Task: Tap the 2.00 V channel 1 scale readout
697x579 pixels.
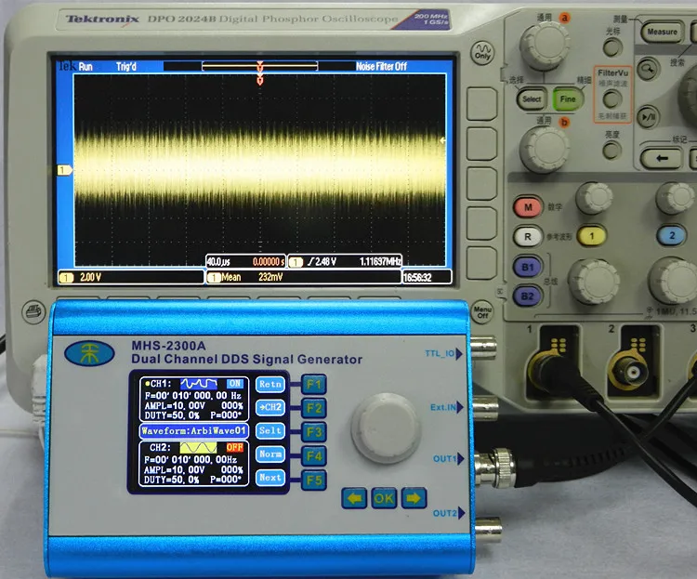Action: (90, 278)
